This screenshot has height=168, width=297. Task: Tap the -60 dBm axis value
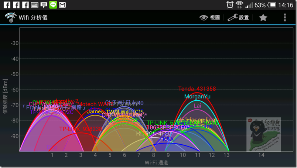14,90
